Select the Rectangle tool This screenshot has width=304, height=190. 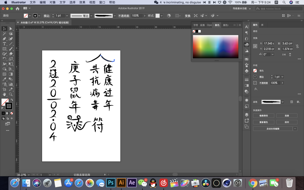point(4,49)
